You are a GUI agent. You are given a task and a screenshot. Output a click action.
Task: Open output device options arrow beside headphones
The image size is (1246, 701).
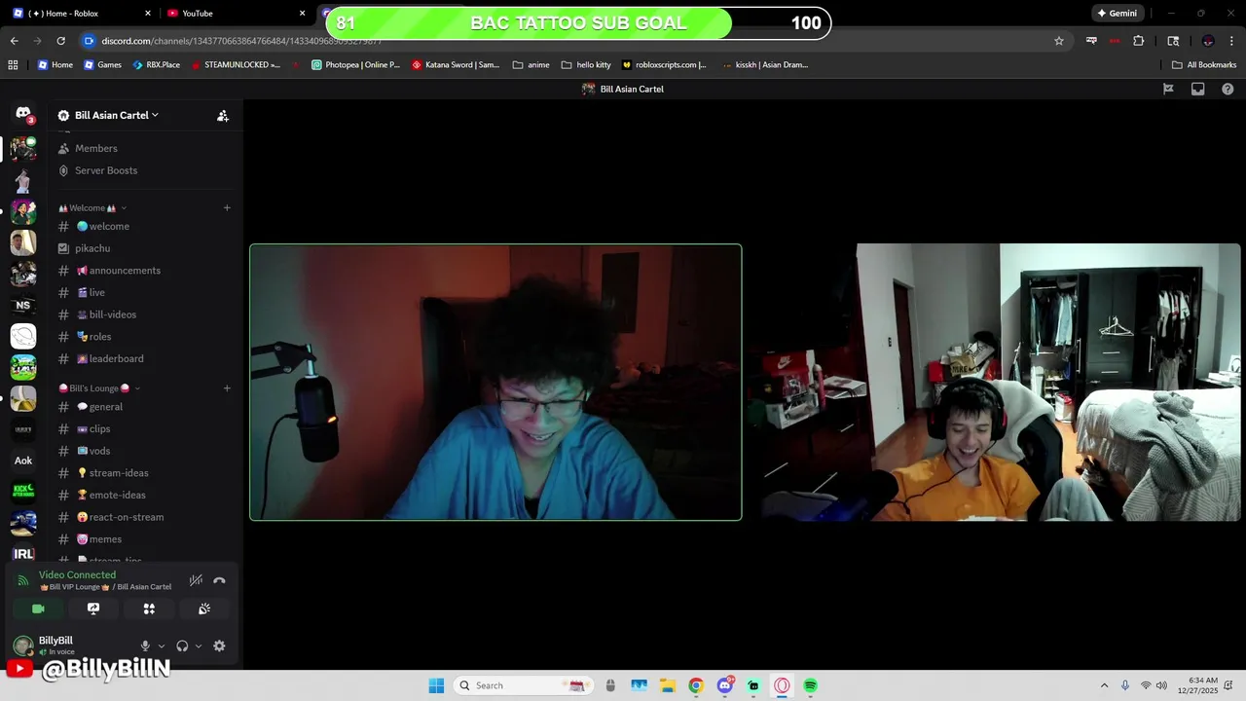point(199,646)
